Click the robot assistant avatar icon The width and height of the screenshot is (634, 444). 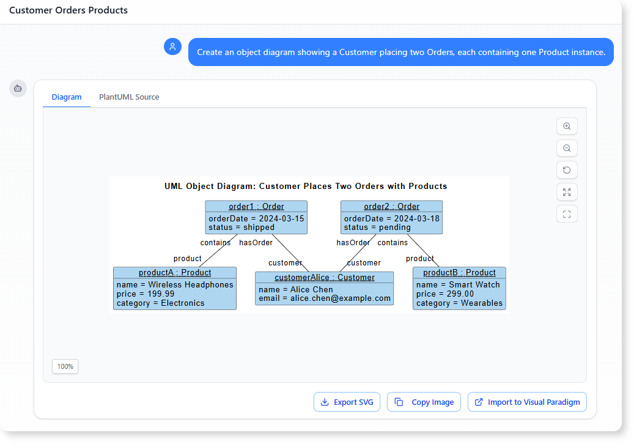click(18, 88)
